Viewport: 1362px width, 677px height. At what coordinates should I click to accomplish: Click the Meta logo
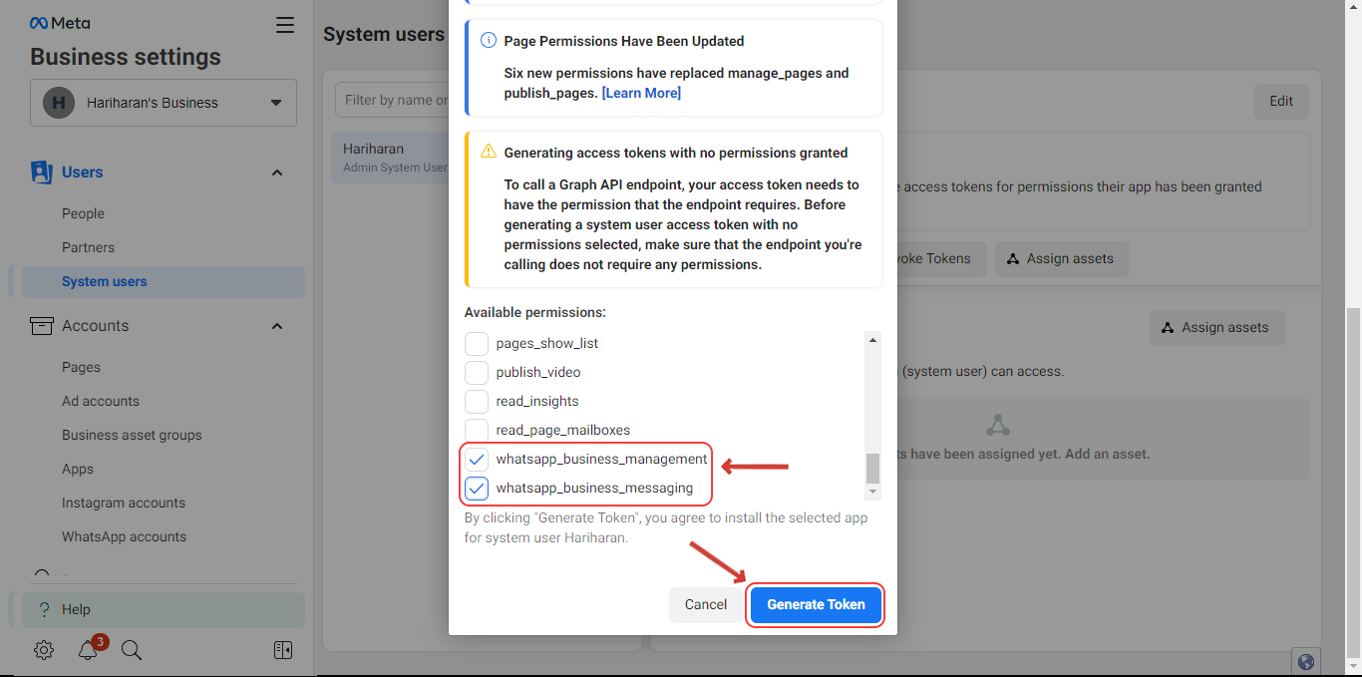[59, 23]
